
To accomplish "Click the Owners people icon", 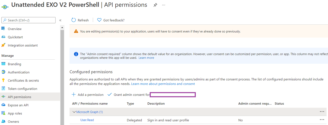I will tap(3, 121).
